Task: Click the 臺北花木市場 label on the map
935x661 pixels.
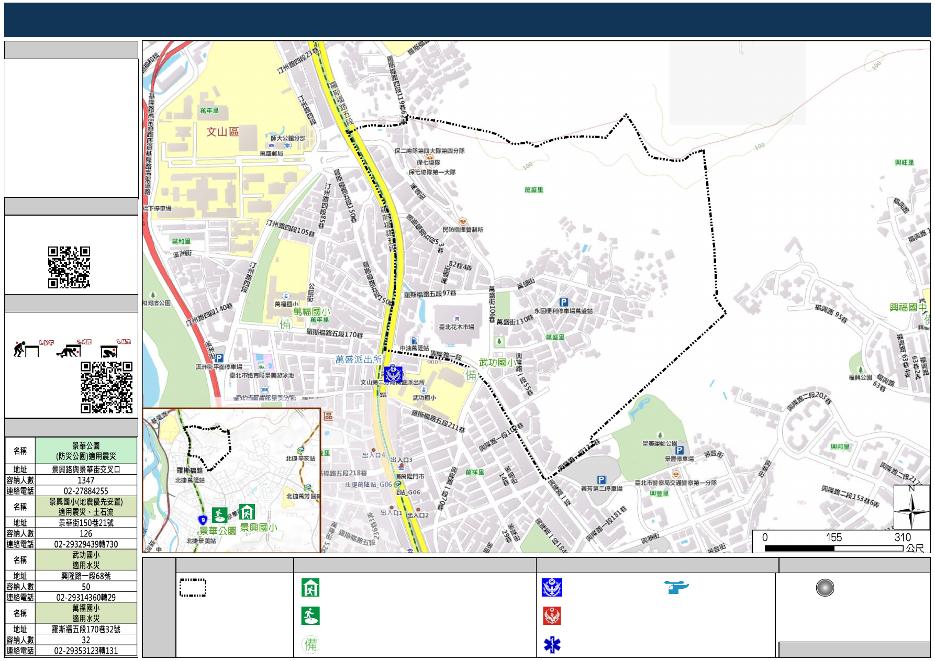Action: [x=457, y=327]
